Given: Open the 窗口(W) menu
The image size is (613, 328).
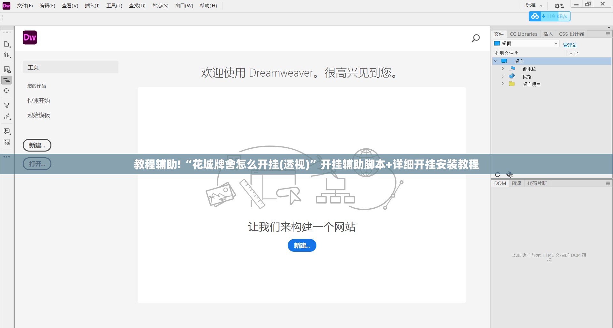Looking at the screenshot, I should [x=184, y=6].
